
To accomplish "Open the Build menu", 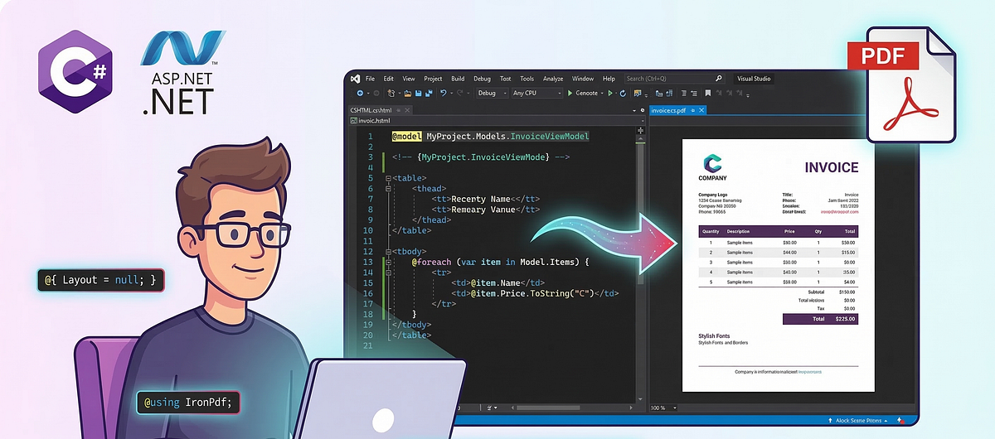I will (458, 79).
